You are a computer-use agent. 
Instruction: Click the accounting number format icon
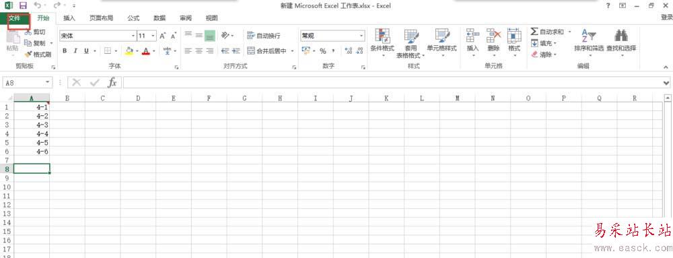(306, 51)
